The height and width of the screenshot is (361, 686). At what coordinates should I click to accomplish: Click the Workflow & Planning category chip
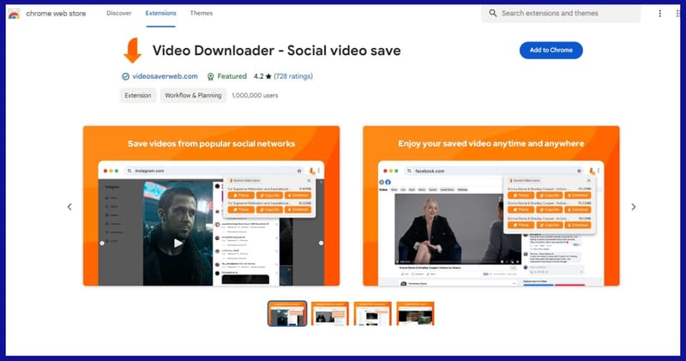click(193, 95)
